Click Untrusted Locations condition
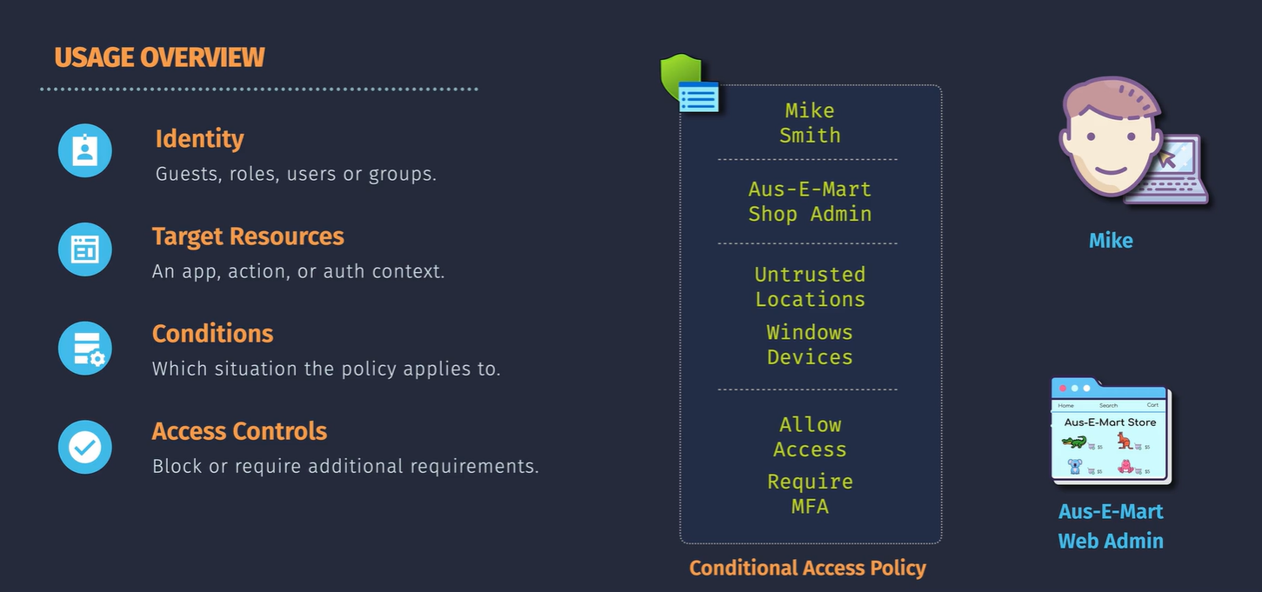This screenshot has height=592, width=1262. point(810,286)
